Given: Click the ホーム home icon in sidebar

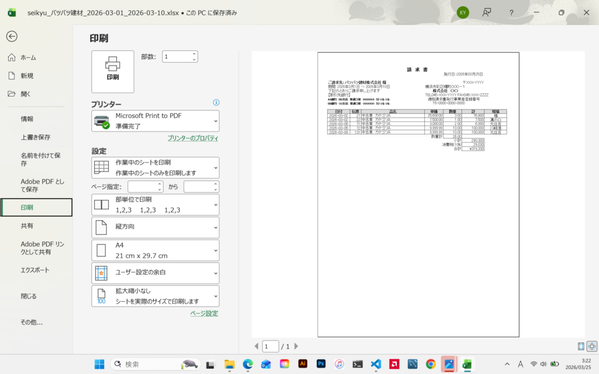Looking at the screenshot, I should click(x=12, y=57).
